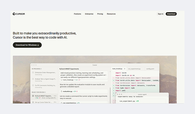Go to the Pricing page

pos(100,14)
